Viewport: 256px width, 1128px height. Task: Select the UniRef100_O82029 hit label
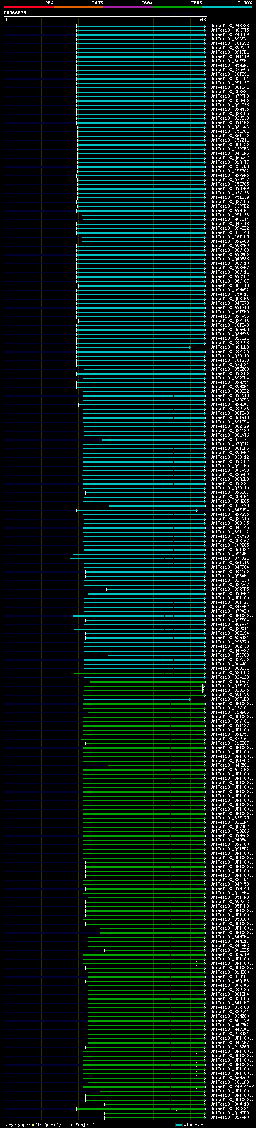[229, 426]
